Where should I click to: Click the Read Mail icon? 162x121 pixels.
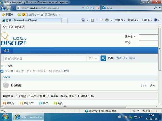pyautogui.click(x=101, y=20)
